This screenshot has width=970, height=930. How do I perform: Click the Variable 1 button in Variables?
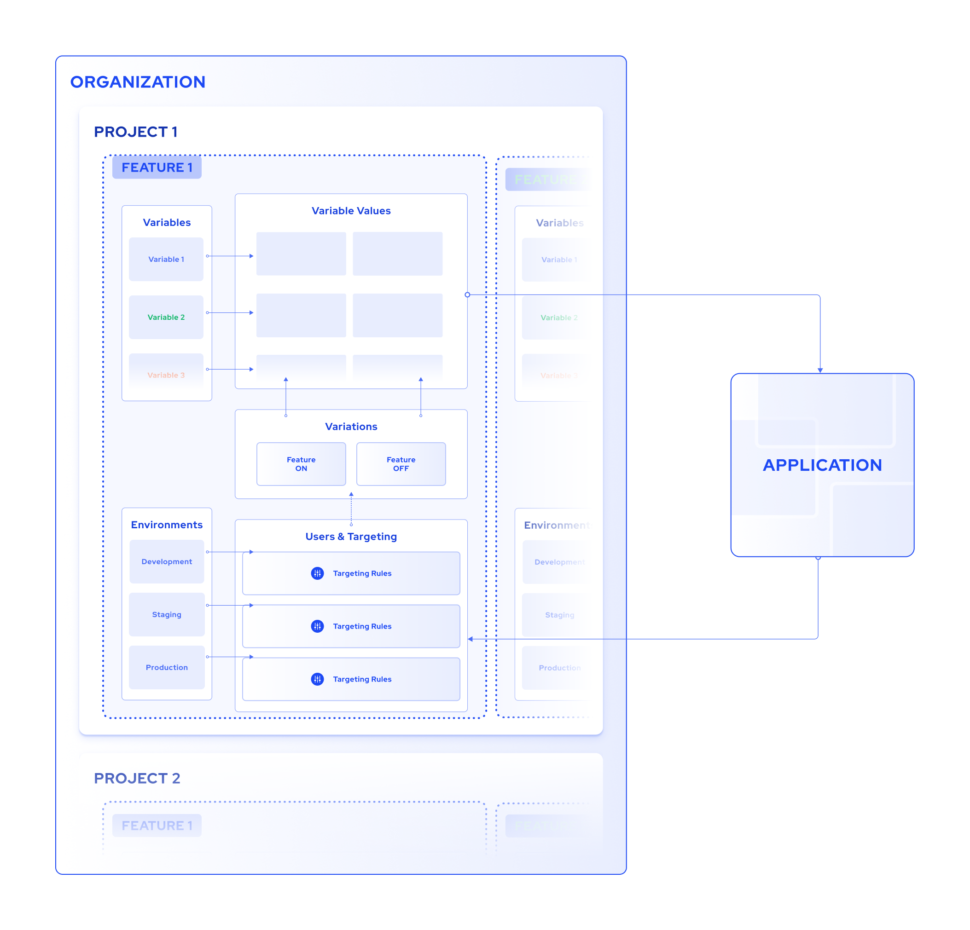coord(166,259)
